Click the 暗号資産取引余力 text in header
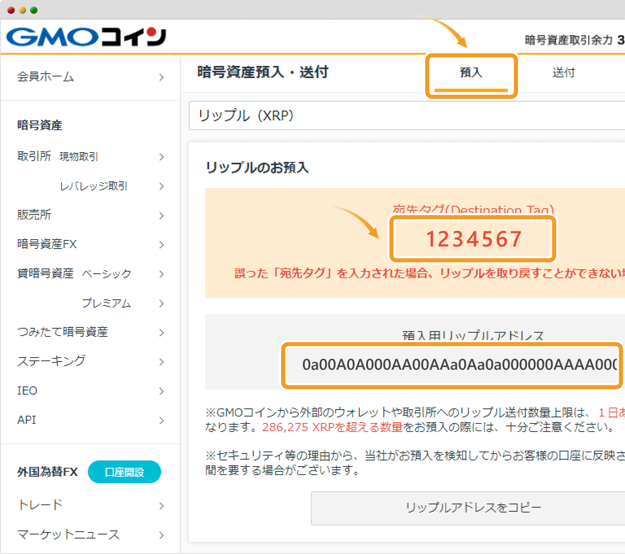This screenshot has width=625, height=554. point(568,40)
